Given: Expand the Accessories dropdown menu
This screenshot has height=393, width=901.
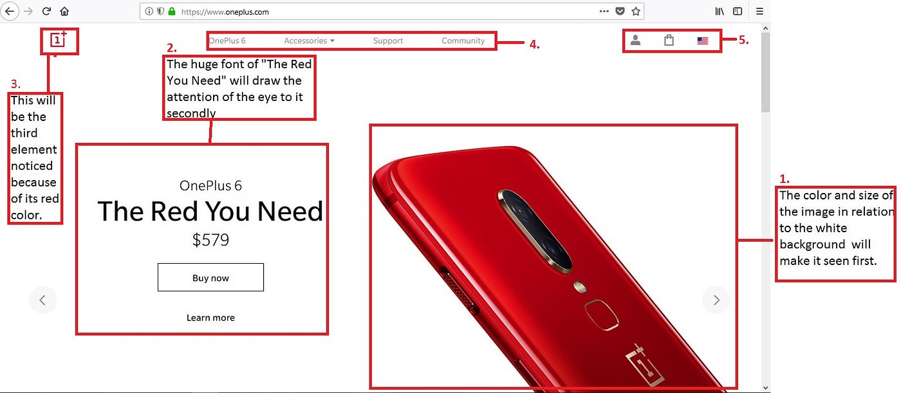Looking at the screenshot, I should coord(310,41).
